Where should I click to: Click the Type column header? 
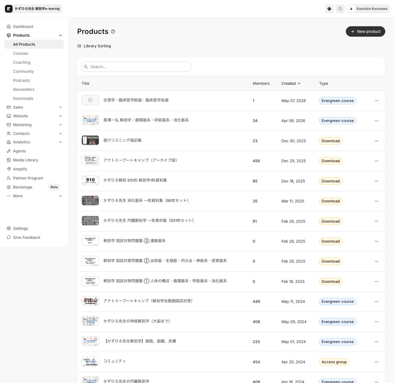(324, 83)
